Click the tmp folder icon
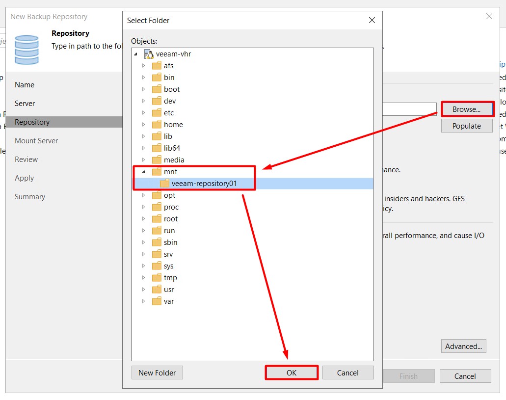Image resolution: width=506 pixels, height=400 pixels. pos(157,278)
